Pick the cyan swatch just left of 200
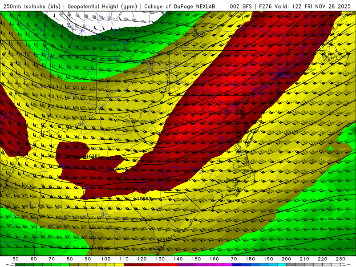Image resolution: width=356 pixels, height=267 pixels. [282, 264]
